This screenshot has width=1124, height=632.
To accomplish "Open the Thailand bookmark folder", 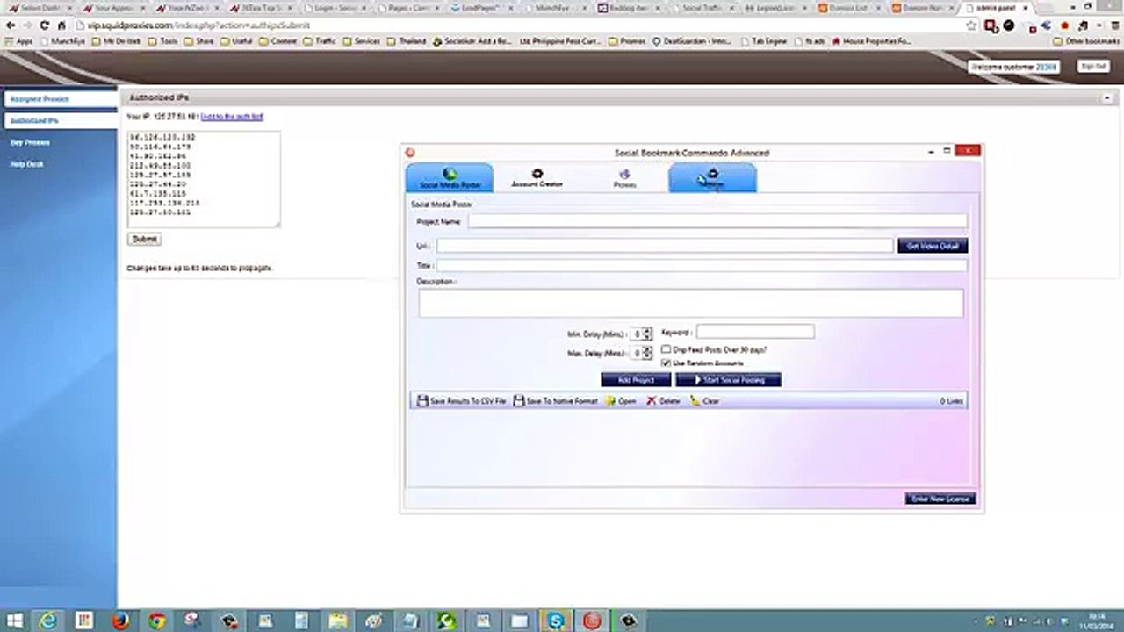I will (406, 41).
